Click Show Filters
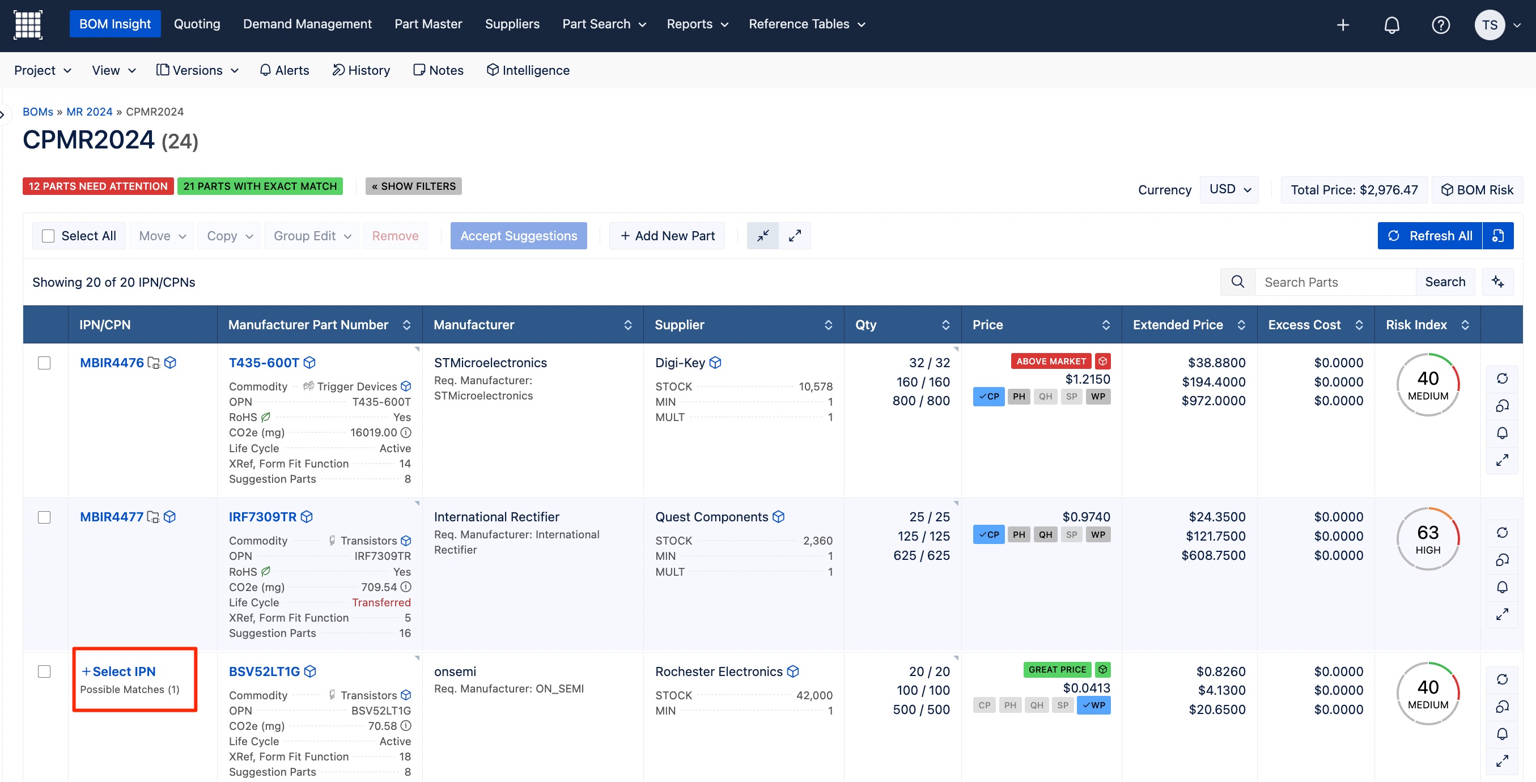Viewport: 1536px width, 782px height. point(413,186)
